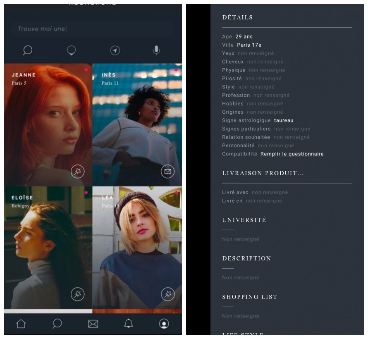
Task: Click the 'Personnalité' detail label
Action: click(238, 146)
